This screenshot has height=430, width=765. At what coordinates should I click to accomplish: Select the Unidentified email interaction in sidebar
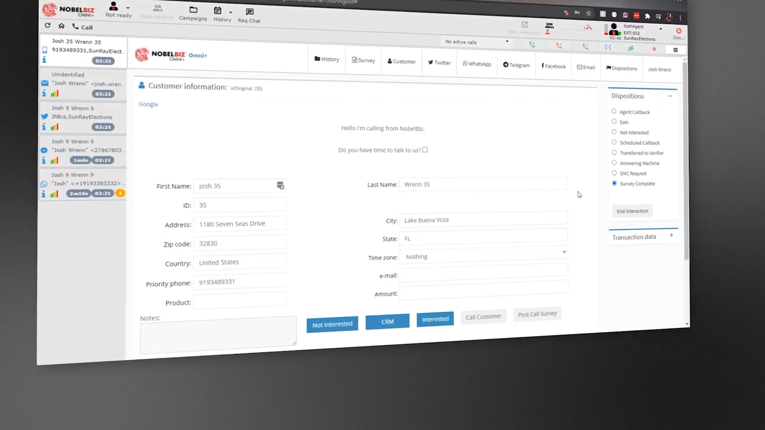tap(82, 85)
